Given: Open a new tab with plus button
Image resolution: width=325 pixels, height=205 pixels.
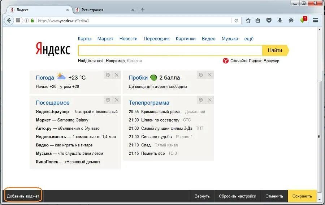Looking at the screenshot, I should [143, 10].
